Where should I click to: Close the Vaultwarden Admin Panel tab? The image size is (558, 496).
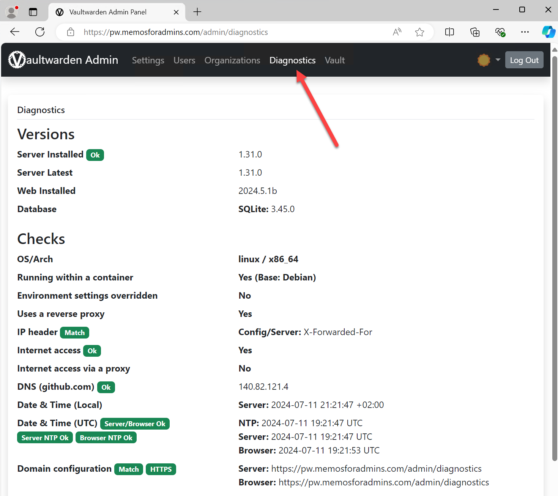pyautogui.click(x=176, y=12)
